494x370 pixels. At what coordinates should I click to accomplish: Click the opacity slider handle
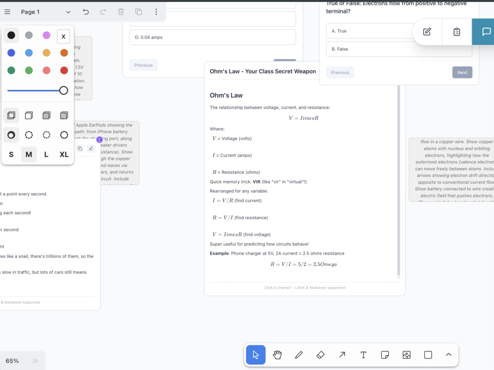64,91
